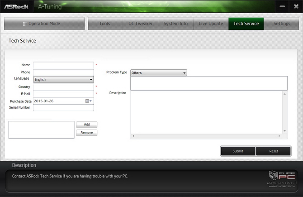
Task: Open the Live Update tab
Action: pos(211,24)
